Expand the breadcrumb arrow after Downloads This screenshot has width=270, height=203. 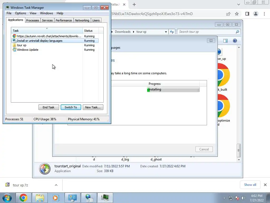(133, 32)
